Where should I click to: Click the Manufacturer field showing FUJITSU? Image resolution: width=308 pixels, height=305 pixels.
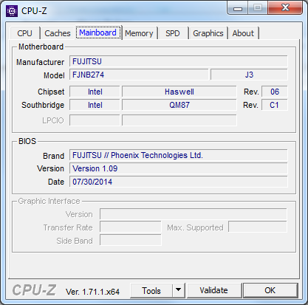click(179, 61)
